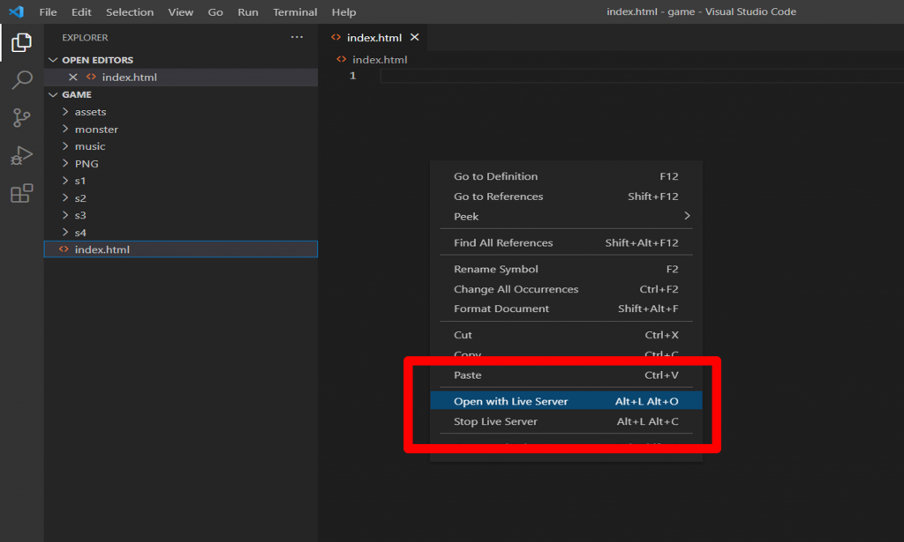Choose Open with Live Server
This screenshot has height=542, width=904.
[x=566, y=401]
